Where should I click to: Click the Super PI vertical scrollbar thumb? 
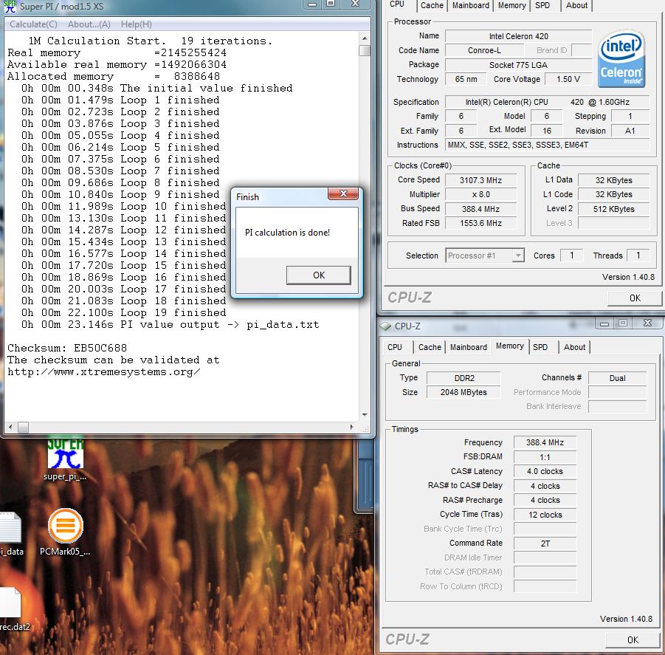[x=365, y=50]
